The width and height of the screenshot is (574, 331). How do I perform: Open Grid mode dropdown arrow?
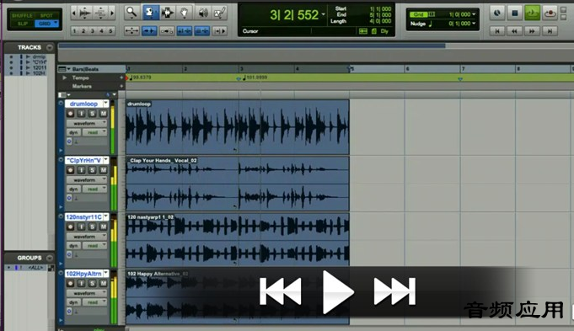56,23
